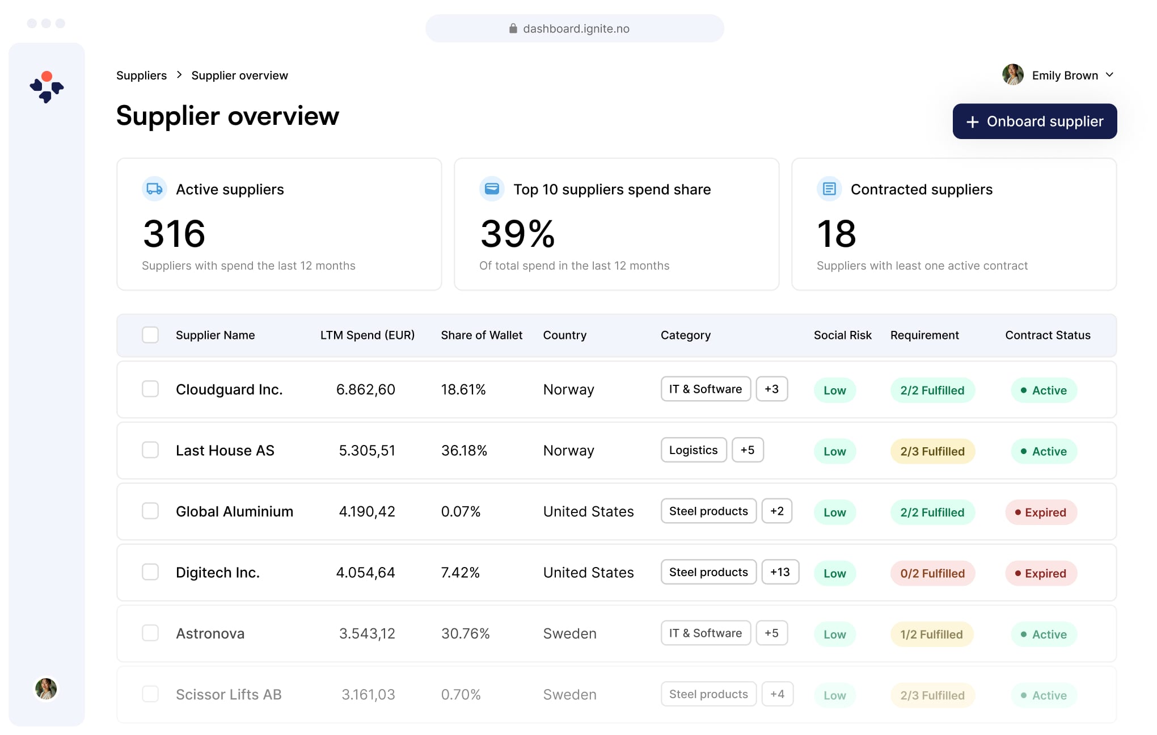Click the card icon on Top 10 suppliers

pyautogui.click(x=492, y=189)
